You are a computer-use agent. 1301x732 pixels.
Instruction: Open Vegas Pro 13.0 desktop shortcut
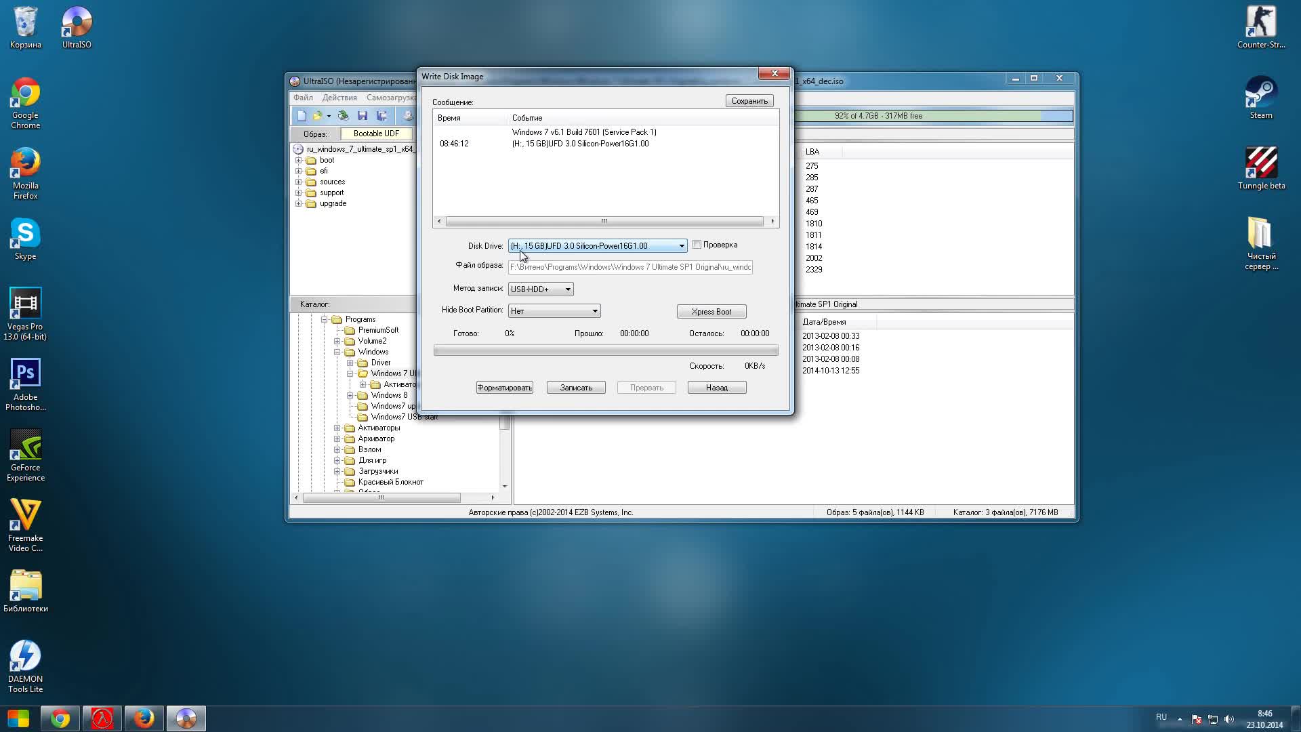25,314
